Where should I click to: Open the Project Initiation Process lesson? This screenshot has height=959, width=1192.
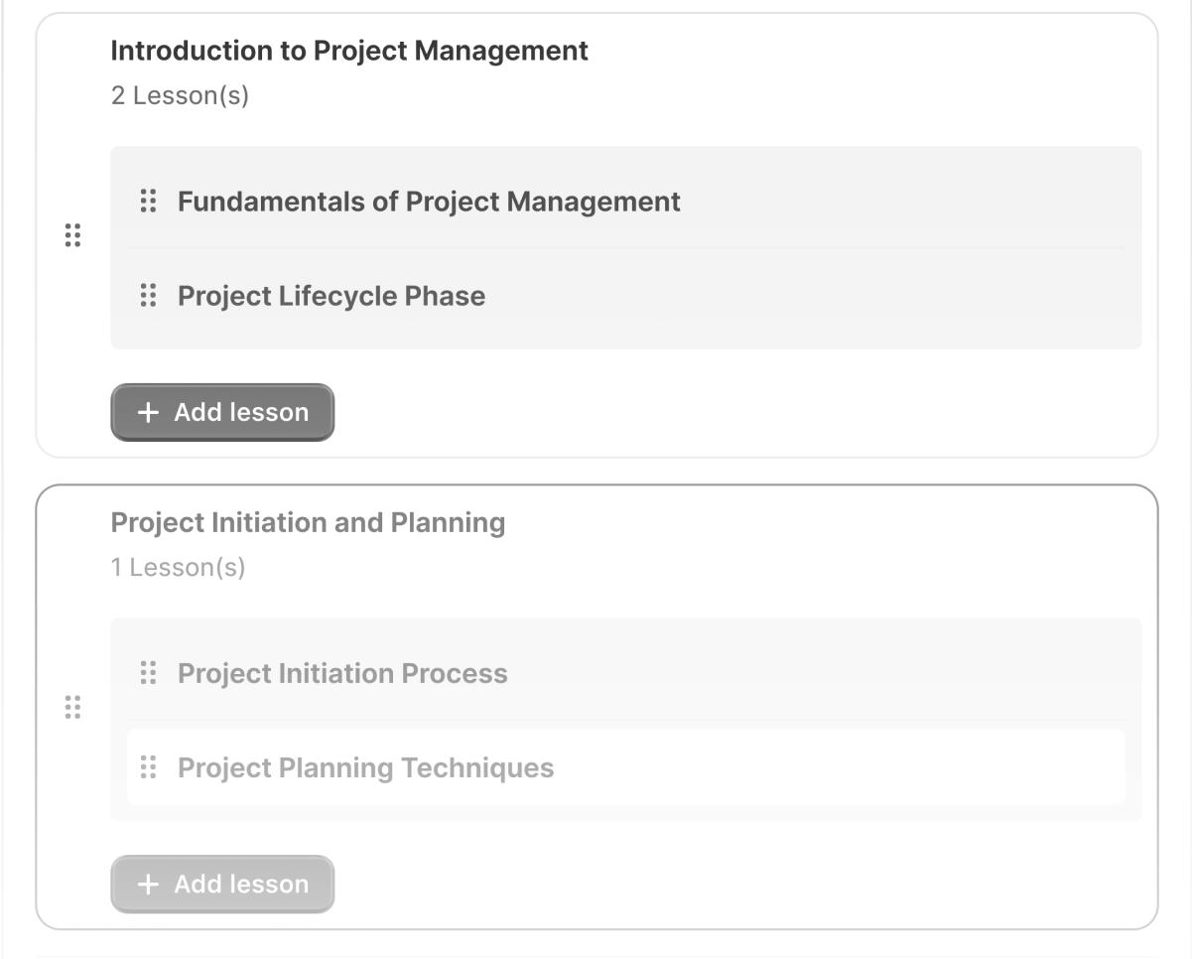[342, 673]
